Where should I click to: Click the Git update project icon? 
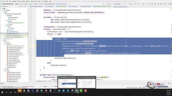click(146, 4)
